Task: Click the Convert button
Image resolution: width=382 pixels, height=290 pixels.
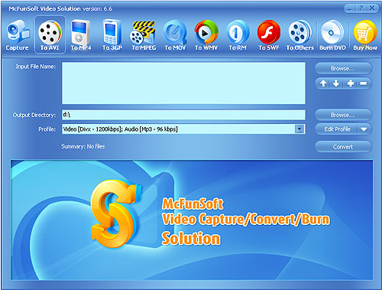Action: click(343, 147)
